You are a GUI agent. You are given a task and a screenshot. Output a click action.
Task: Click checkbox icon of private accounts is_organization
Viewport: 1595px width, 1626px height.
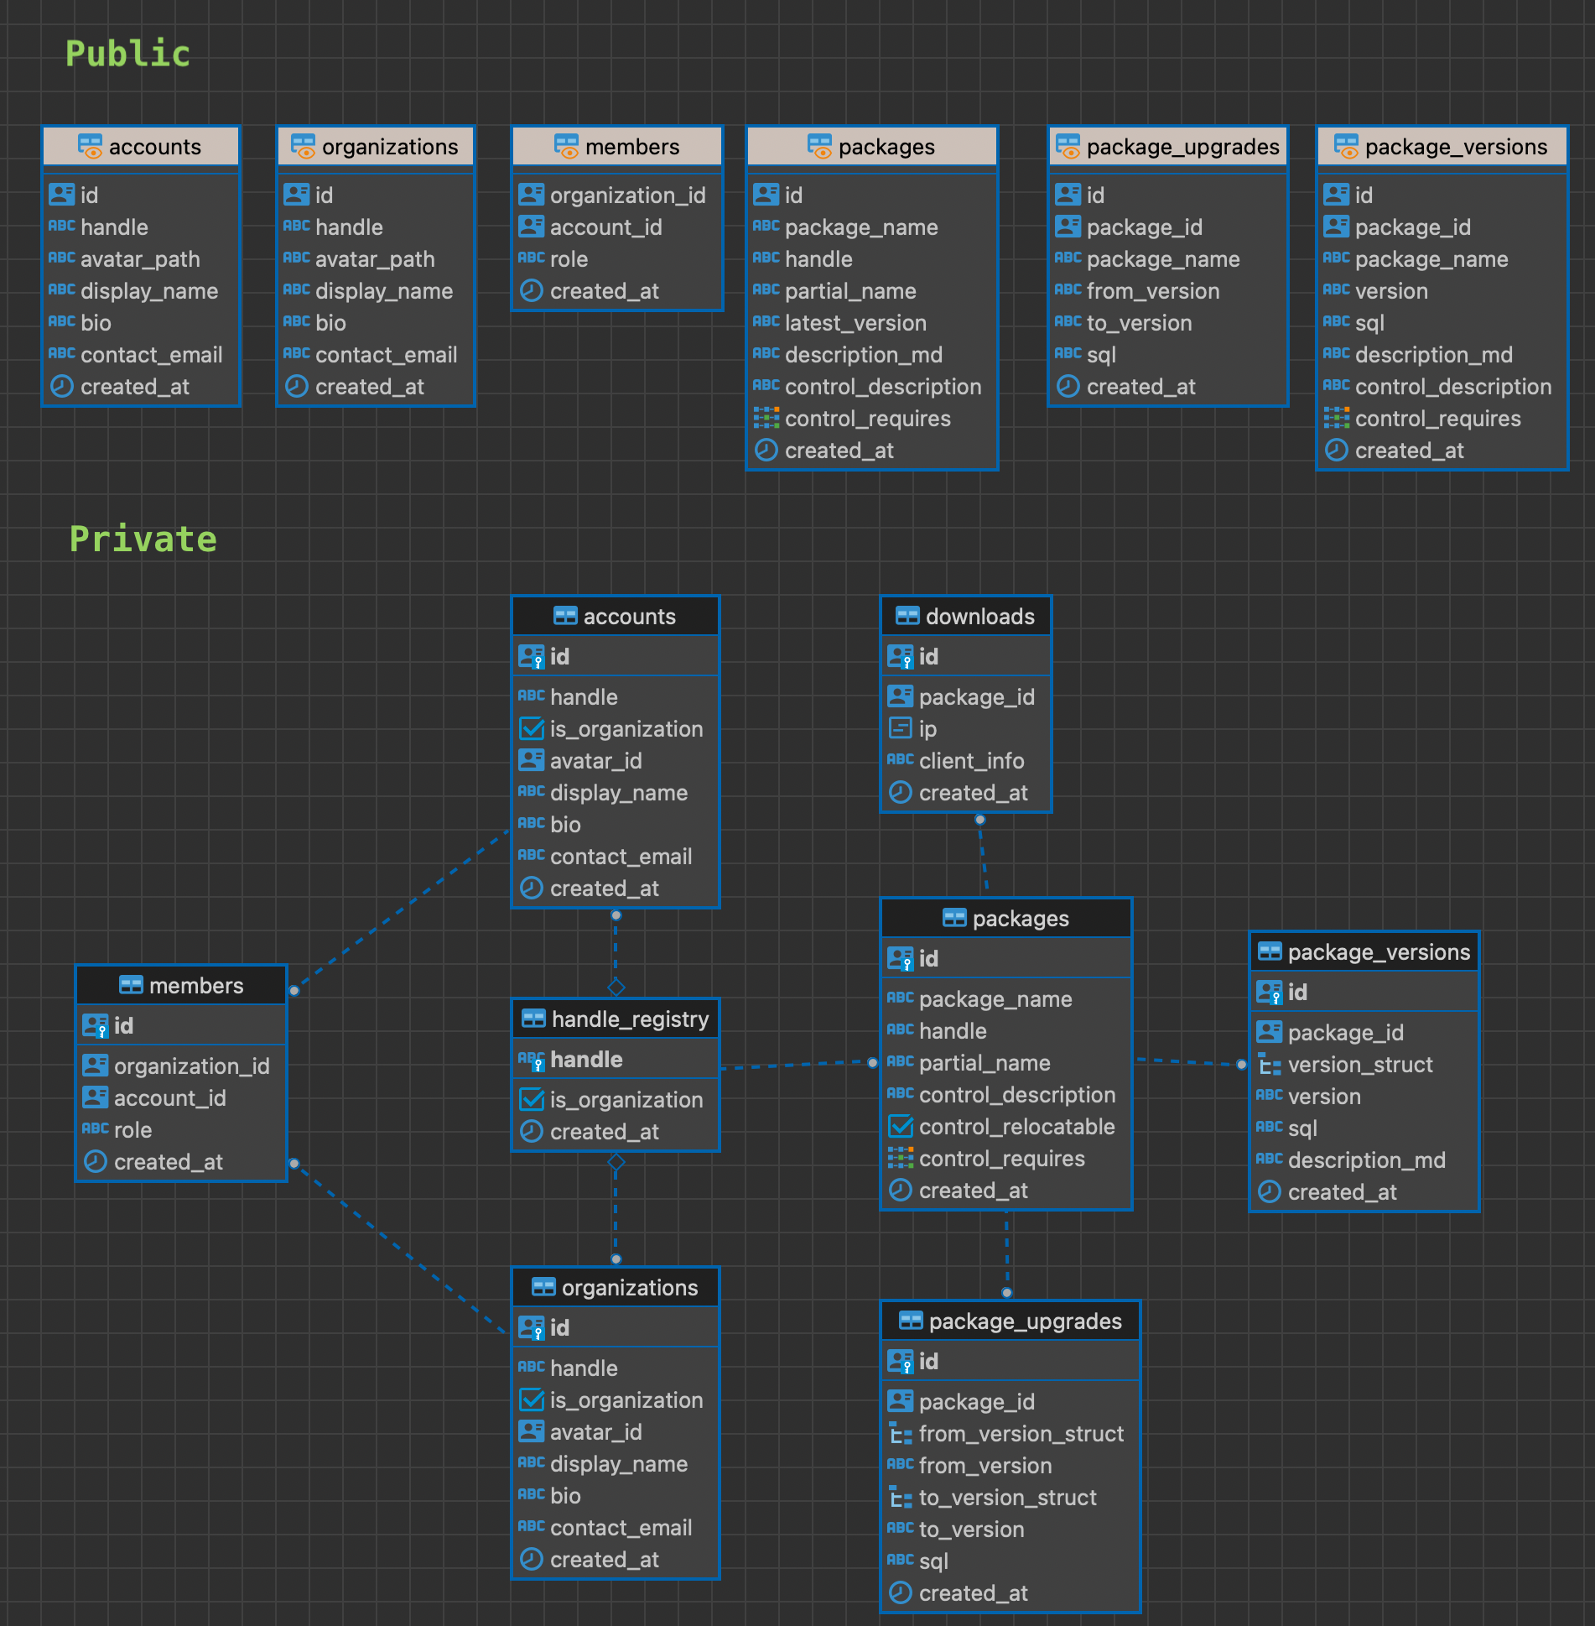532,728
